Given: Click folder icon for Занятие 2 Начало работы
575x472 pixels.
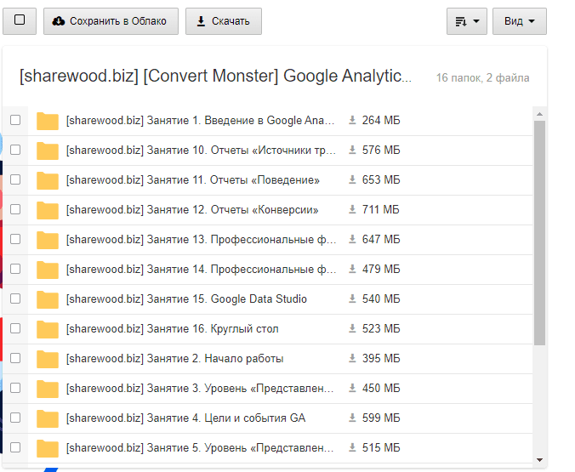Looking at the screenshot, I should (48, 359).
